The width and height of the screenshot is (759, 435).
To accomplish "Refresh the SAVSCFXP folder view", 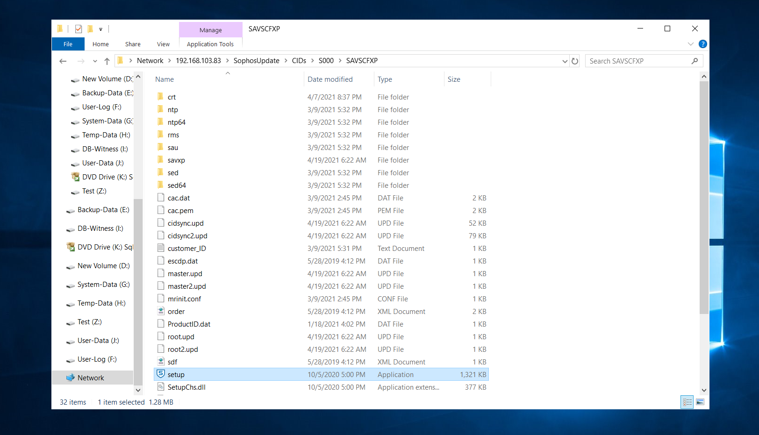I will click(575, 61).
